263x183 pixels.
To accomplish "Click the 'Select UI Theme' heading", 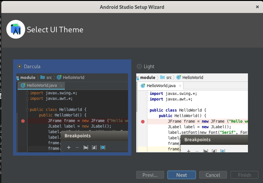I will (55, 30).
